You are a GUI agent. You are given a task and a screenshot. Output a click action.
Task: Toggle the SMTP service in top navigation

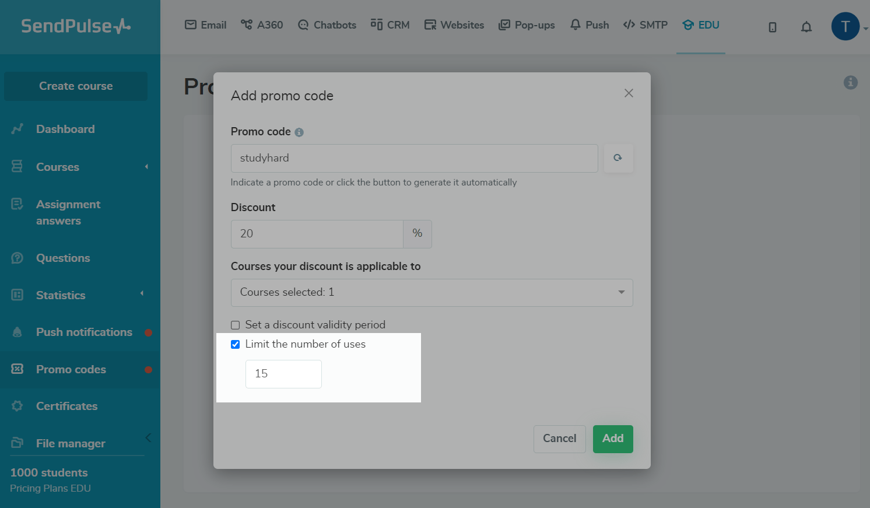point(646,25)
